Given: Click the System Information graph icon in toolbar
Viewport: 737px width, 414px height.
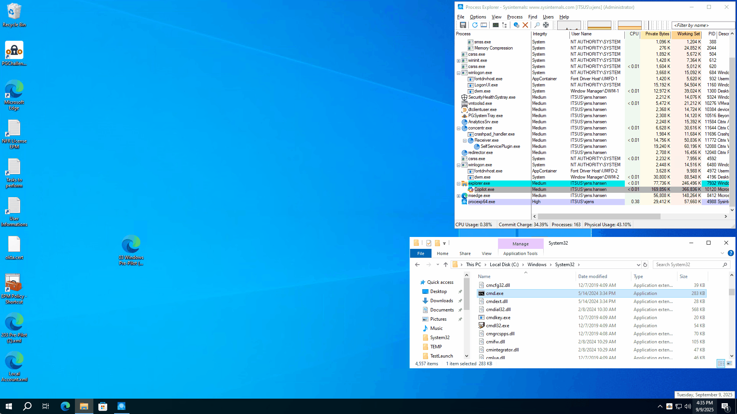Looking at the screenshot, I should pyautogui.click(x=496, y=25).
